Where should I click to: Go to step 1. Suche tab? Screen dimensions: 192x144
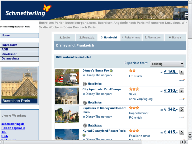pyautogui.click(x=65, y=38)
